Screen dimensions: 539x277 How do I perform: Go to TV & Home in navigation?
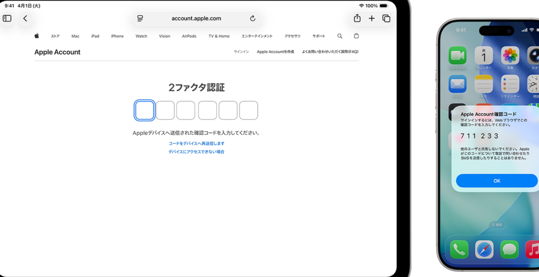[x=219, y=36]
